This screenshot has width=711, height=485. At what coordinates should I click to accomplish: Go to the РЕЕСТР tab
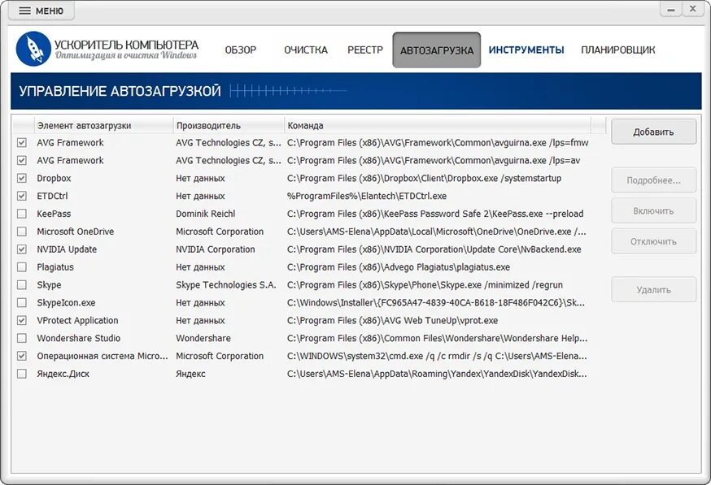(x=365, y=50)
